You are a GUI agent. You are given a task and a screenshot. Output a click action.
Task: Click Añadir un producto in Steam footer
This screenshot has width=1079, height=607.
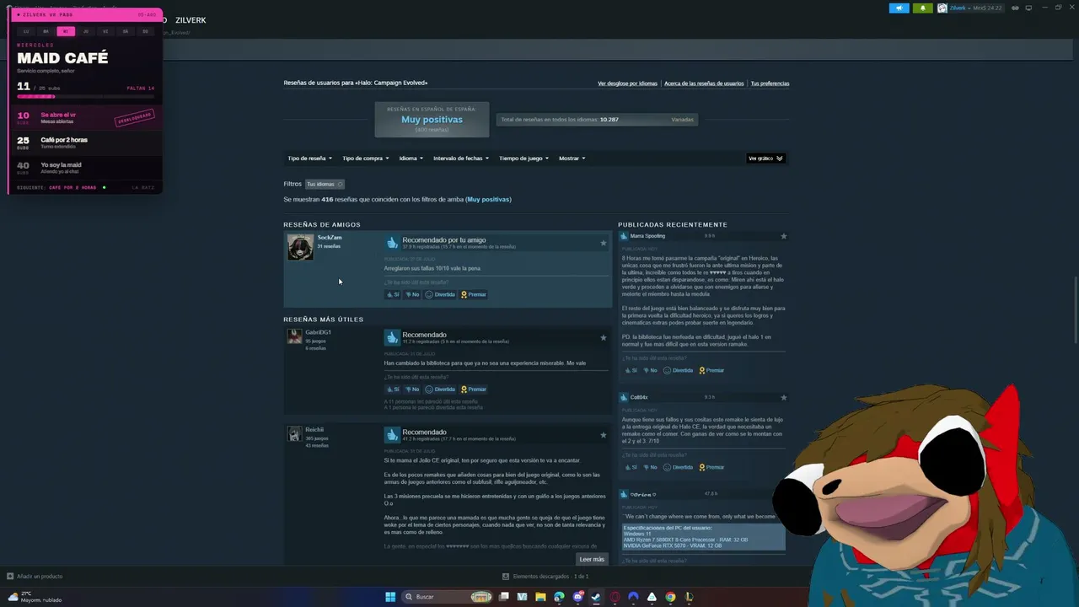(35, 577)
